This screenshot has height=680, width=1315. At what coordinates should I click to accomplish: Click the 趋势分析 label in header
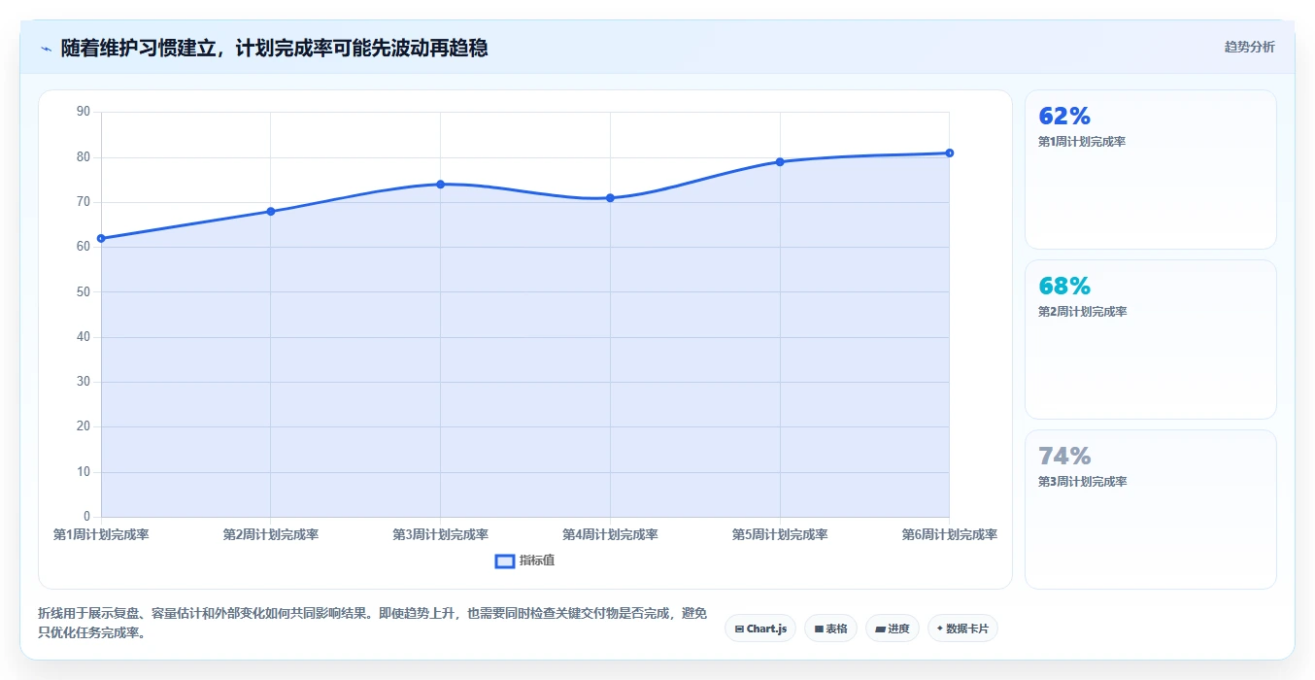click(1249, 47)
